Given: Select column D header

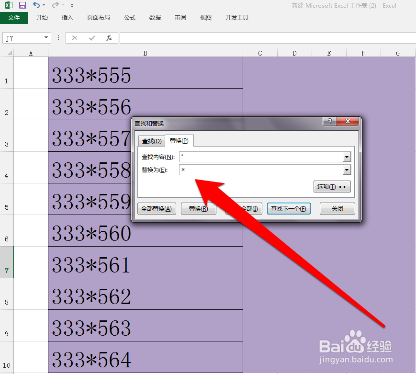Looking at the screenshot, I should (x=294, y=53).
